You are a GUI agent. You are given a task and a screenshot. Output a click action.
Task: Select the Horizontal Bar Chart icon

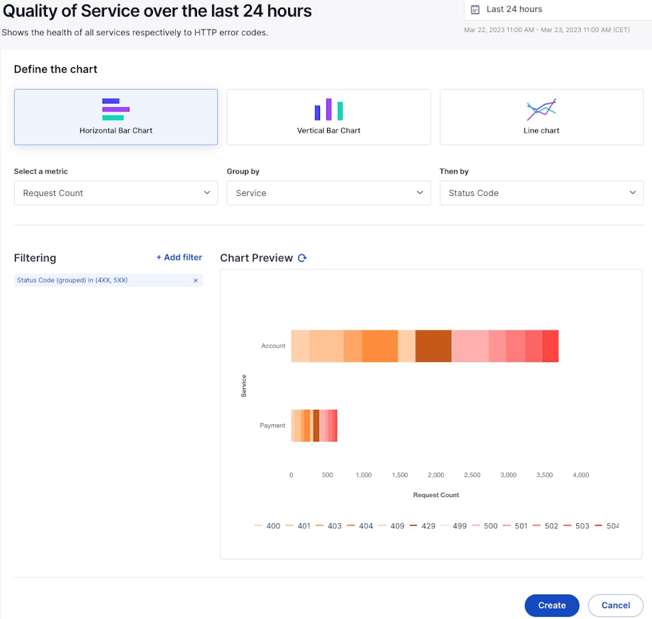coord(115,109)
